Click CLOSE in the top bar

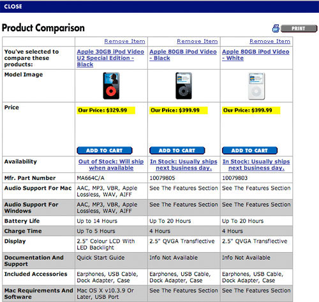(13, 6)
